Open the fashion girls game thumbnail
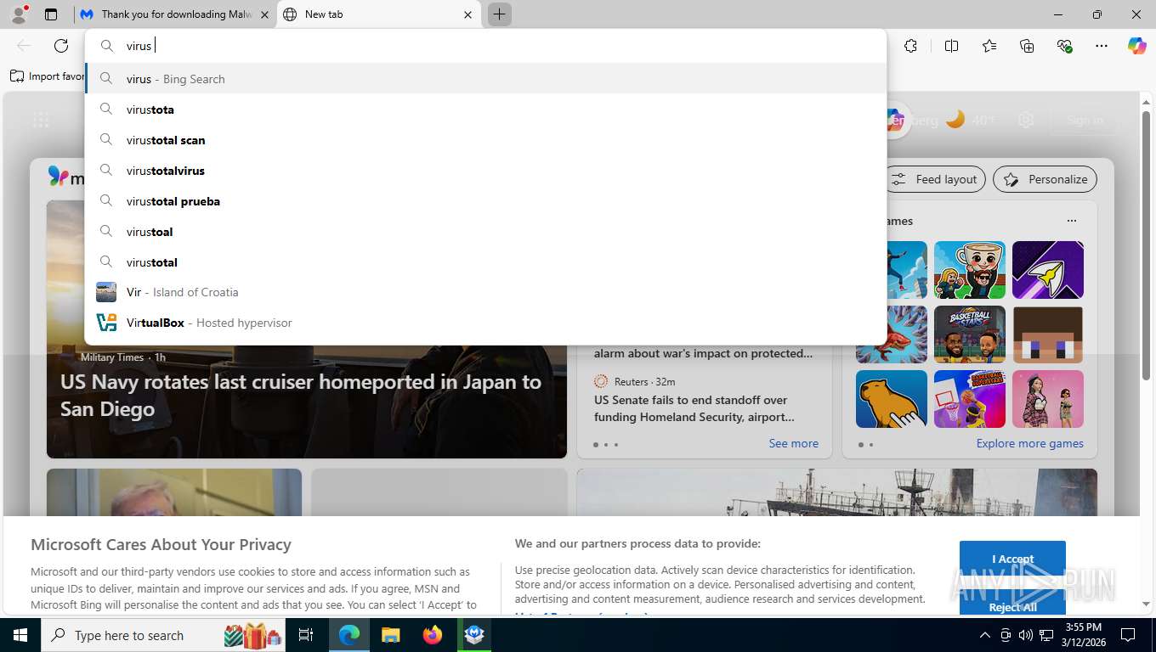This screenshot has height=652, width=1156. click(1048, 399)
